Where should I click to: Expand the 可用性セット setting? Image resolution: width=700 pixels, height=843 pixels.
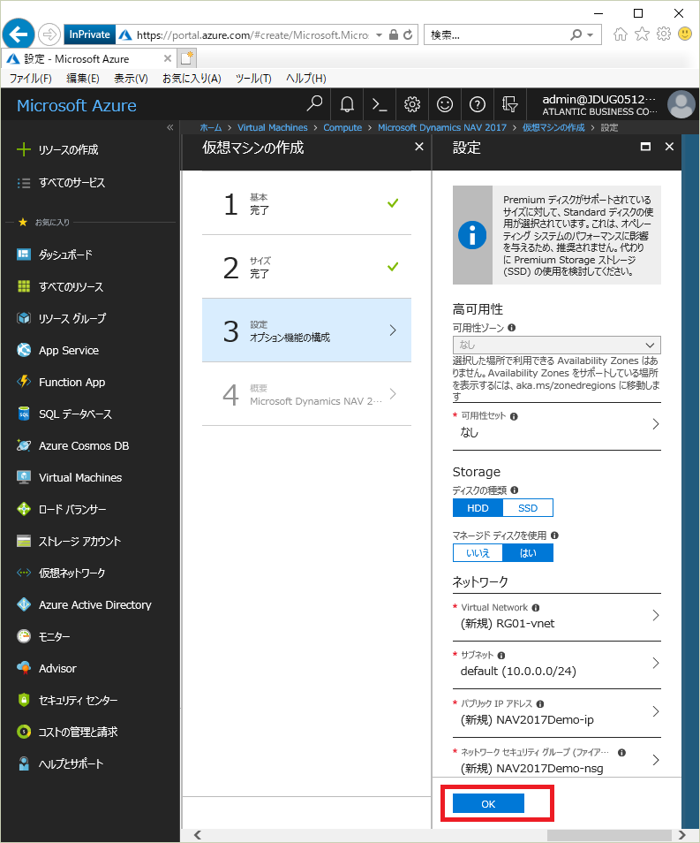tap(557, 425)
